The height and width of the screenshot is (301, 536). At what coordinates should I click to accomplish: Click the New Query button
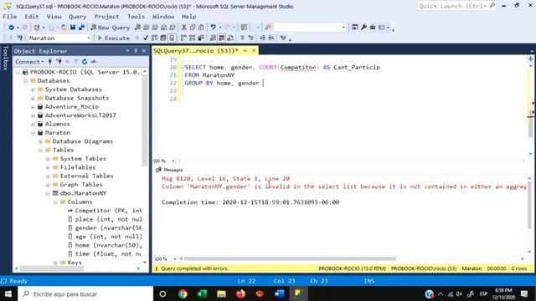110,28
